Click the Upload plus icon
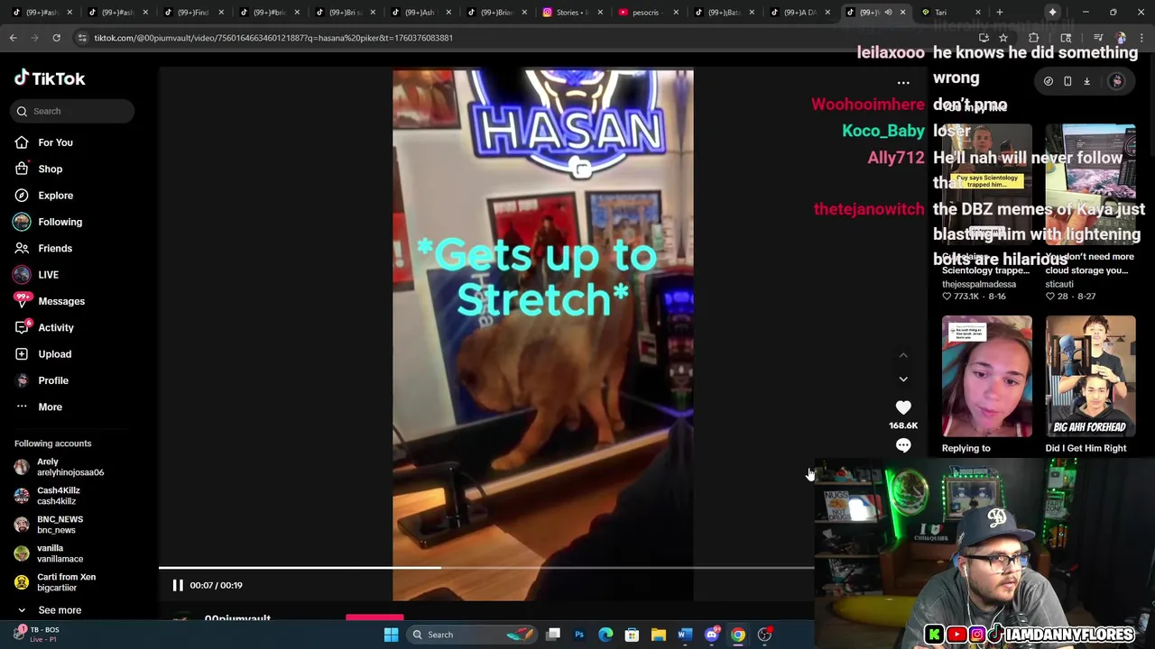 point(22,354)
